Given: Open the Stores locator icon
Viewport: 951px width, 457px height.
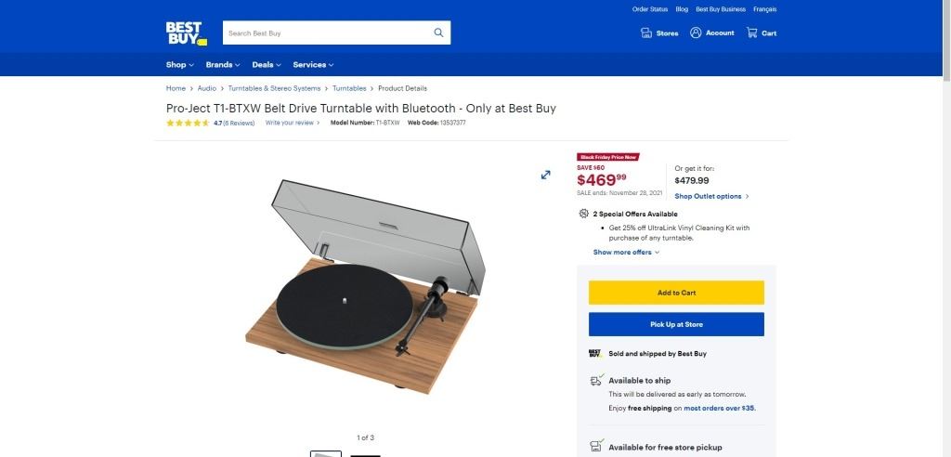Looking at the screenshot, I should [646, 33].
